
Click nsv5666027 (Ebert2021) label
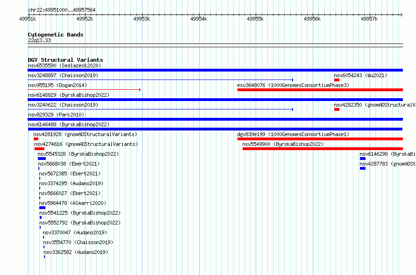pos(70,193)
